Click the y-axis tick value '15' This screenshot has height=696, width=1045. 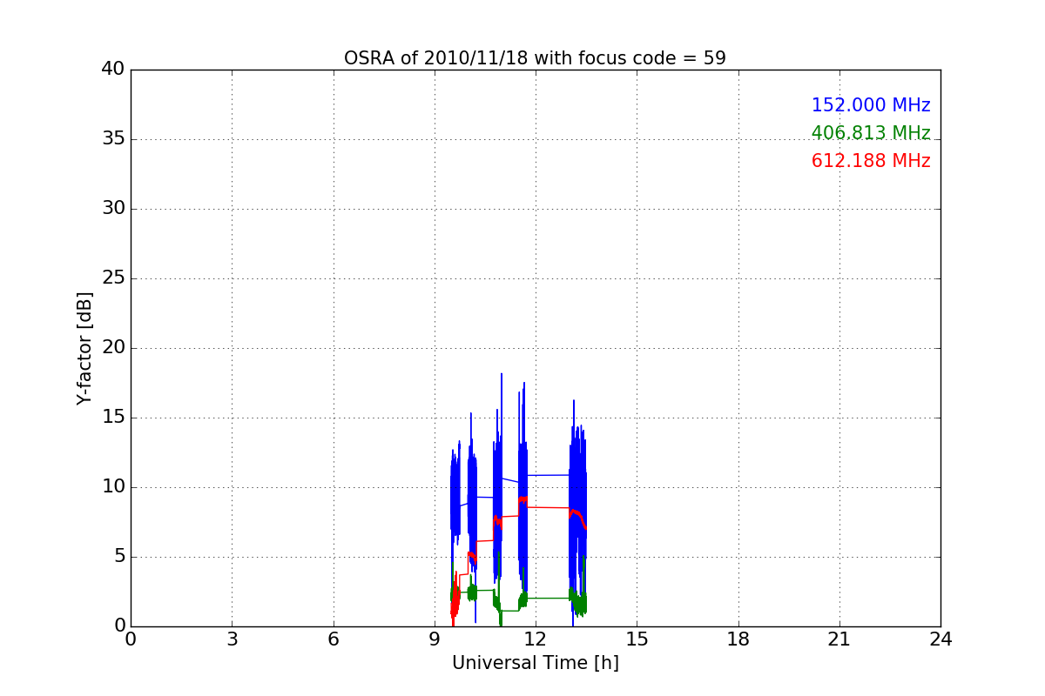(113, 418)
